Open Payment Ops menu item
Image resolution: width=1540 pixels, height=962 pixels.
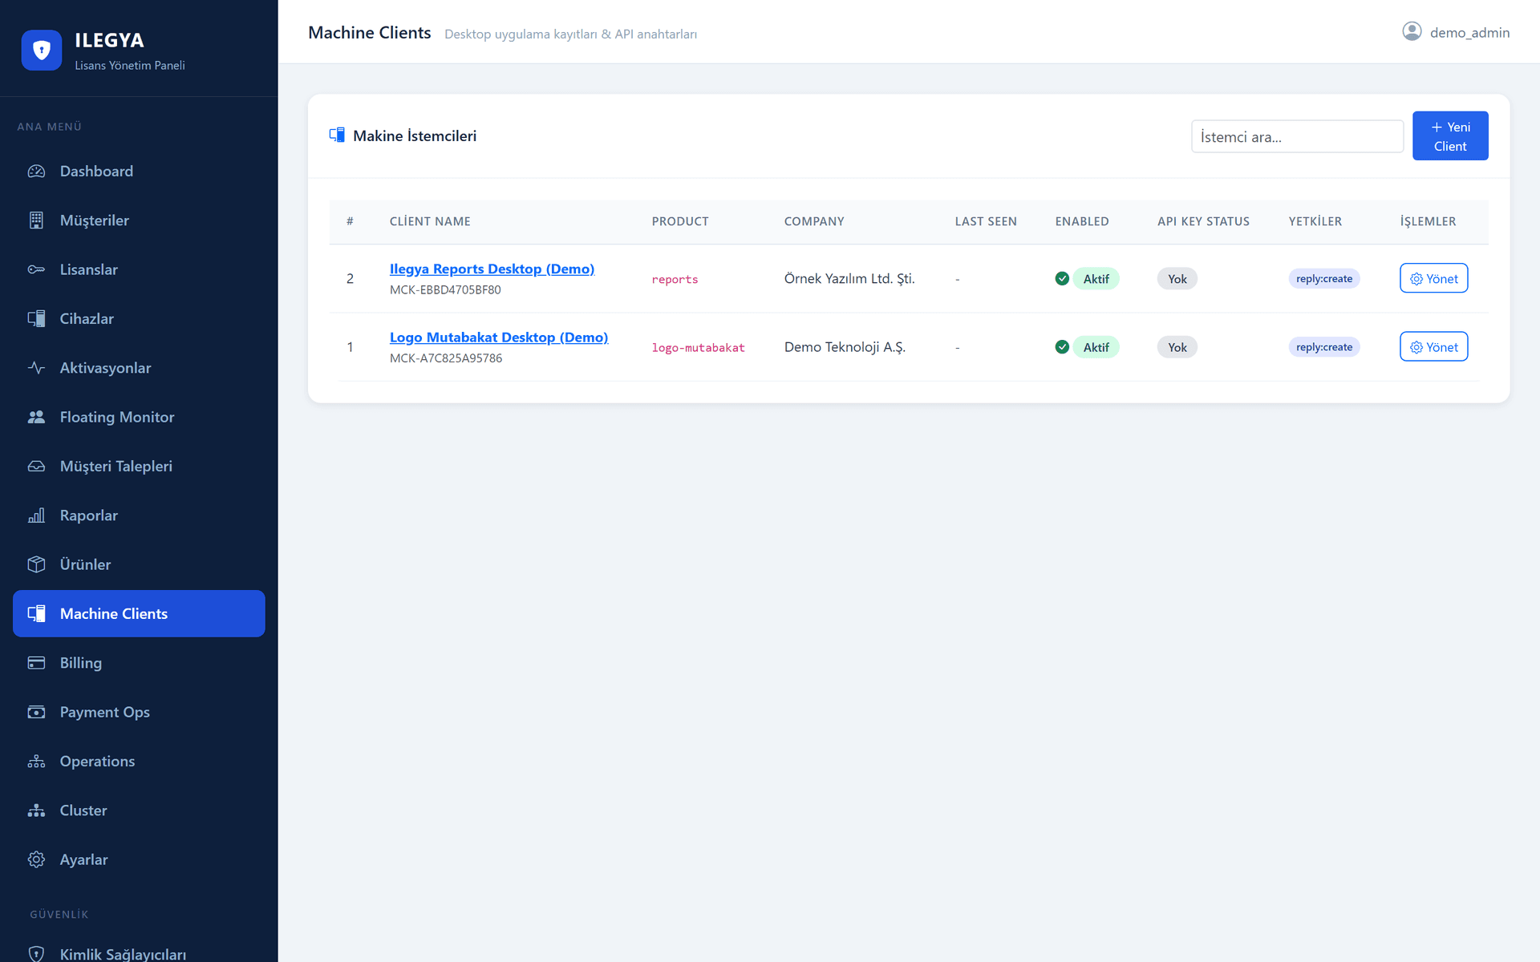(x=139, y=712)
